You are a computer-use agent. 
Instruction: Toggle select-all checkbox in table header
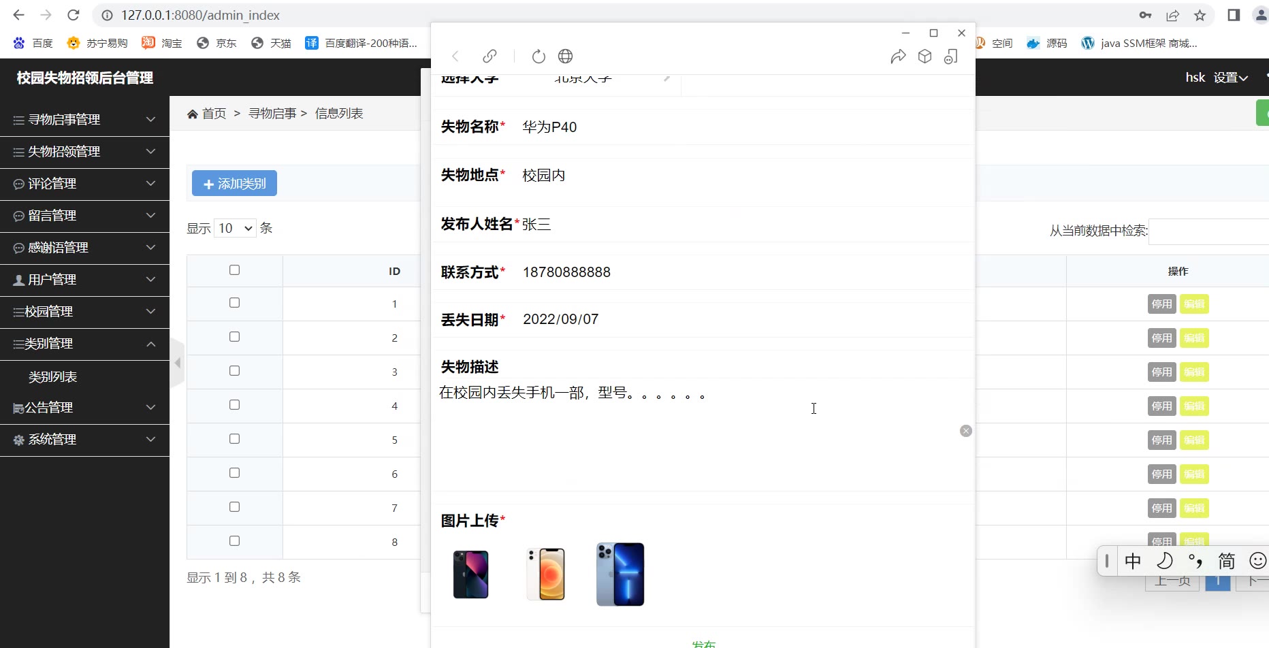tap(235, 270)
